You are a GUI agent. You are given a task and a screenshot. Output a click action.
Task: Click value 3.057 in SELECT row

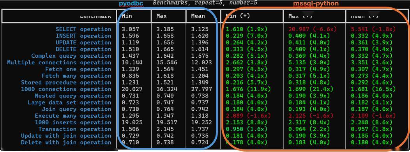131,29
